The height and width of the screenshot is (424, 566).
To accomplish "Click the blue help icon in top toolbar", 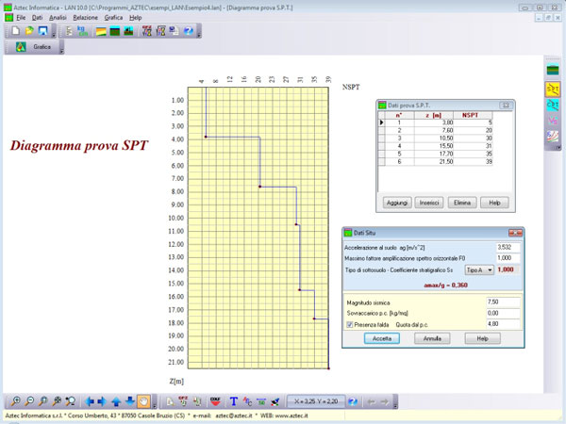I will click(188, 31).
